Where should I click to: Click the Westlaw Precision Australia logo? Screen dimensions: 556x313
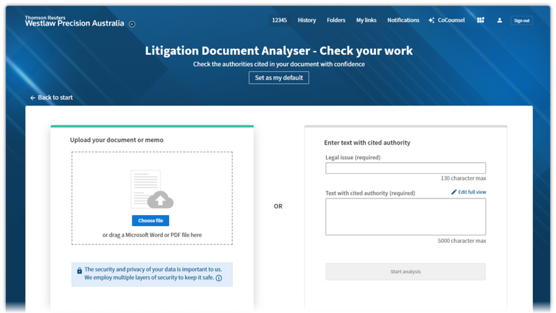point(75,21)
